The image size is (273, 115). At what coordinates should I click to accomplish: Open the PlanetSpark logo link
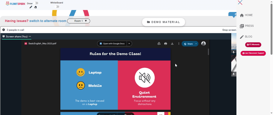coord(15,4)
